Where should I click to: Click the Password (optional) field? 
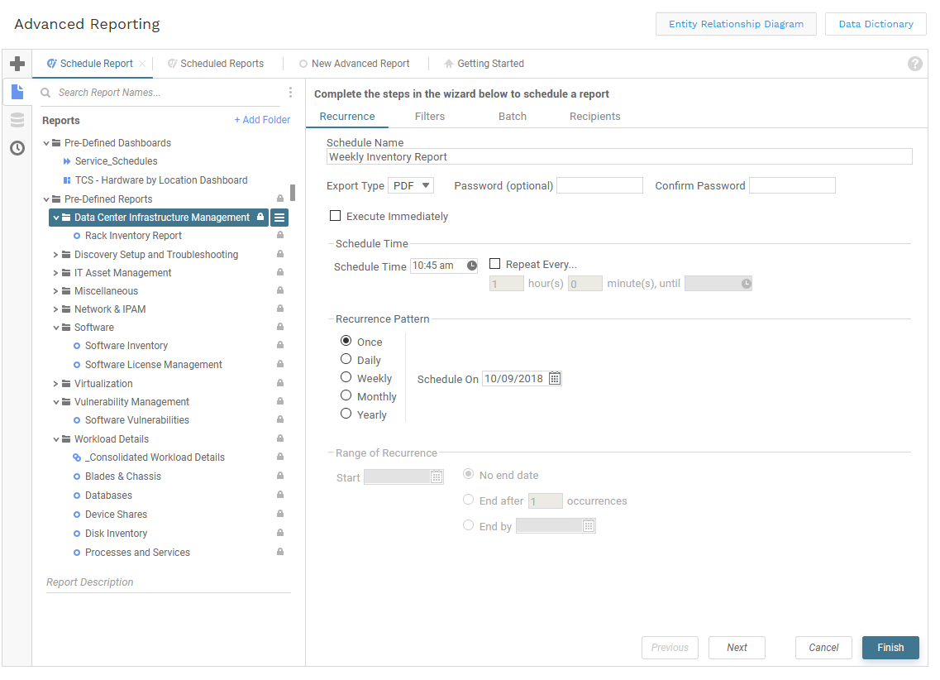pyautogui.click(x=599, y=185)
